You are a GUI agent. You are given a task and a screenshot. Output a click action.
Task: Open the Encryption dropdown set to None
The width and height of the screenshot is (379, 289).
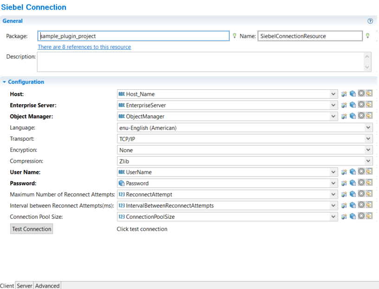tap(368, 150)
